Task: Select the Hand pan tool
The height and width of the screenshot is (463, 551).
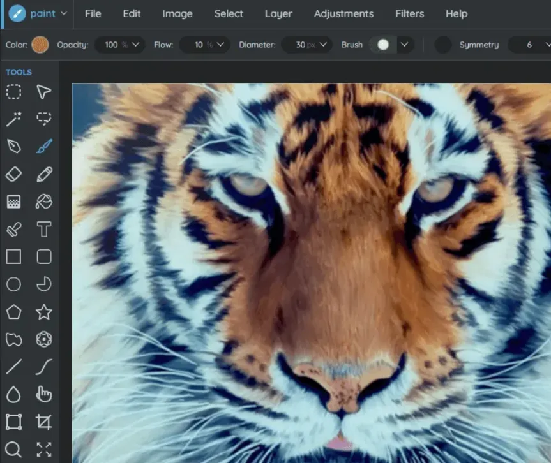Action: (43, 394)
